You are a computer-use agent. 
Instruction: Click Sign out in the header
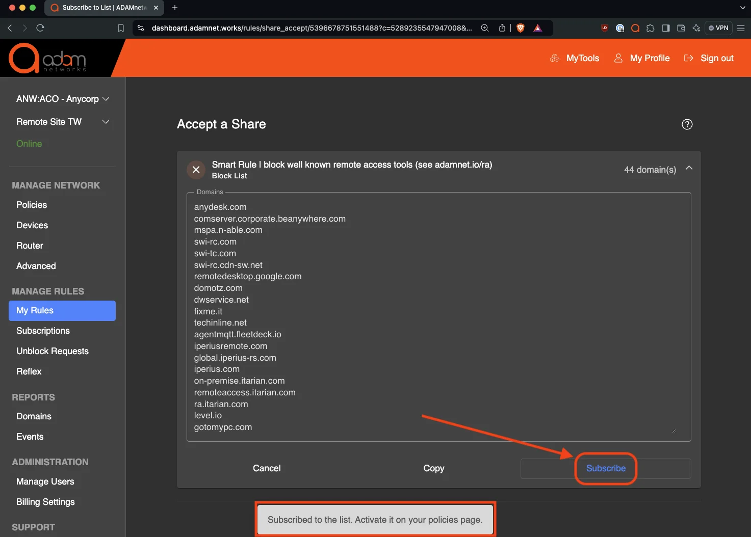point(709,58)
